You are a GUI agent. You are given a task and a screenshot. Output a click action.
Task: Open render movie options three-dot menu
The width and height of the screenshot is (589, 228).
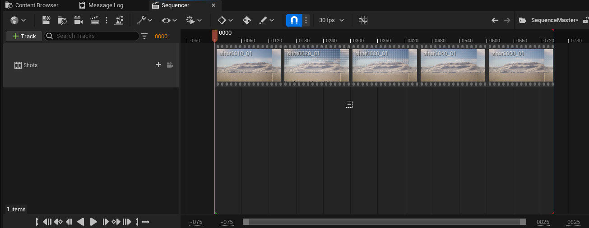(x=107, y=20)
